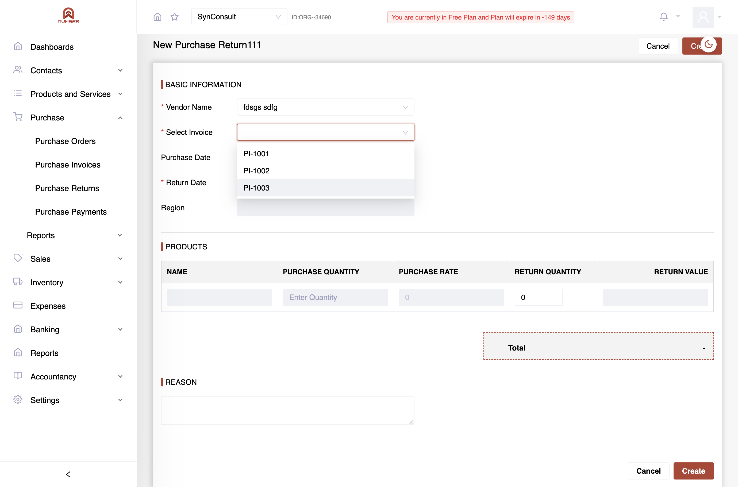738x487 pixels.
Task: Choose invoice PI-1001 from list
Action: click(x=325, y=154)
